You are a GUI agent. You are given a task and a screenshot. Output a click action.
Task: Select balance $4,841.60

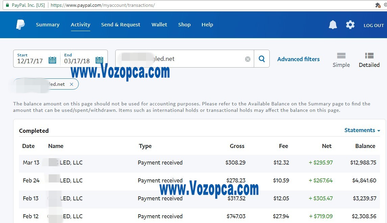coord(364,180)
